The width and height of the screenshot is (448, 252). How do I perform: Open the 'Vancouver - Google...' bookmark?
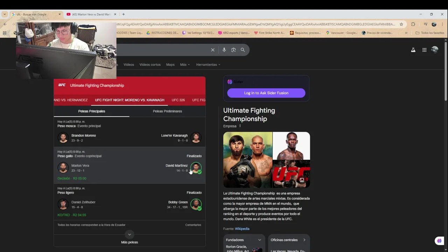pos(341,33)
